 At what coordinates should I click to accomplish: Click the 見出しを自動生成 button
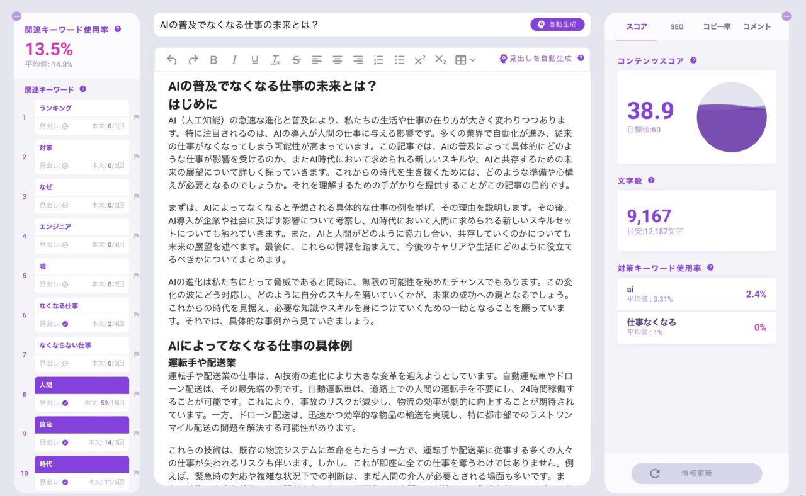click(536, 59)
